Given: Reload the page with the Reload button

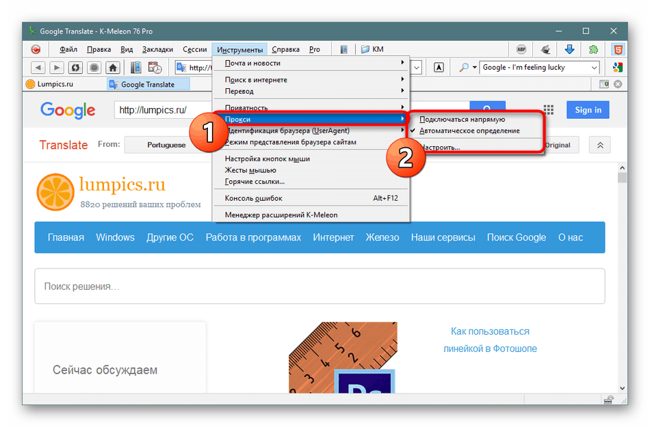Looking at the screenshot, I should (x=75, y=67).
